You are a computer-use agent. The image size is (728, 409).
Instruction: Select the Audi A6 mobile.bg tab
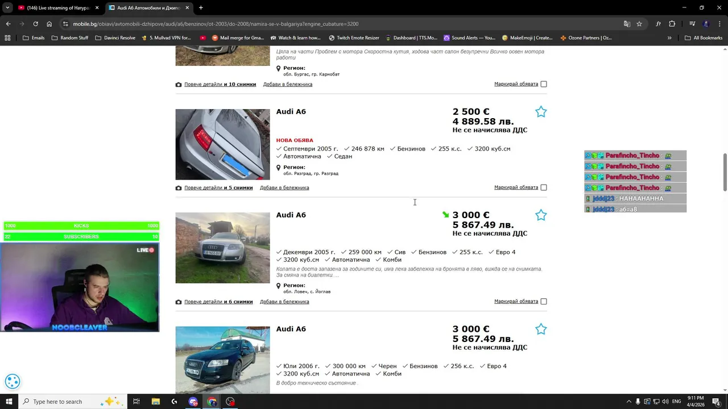coord(149,8)
